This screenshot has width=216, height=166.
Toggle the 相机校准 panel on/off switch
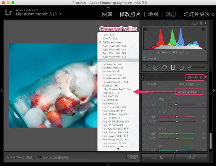coord(143,77)
